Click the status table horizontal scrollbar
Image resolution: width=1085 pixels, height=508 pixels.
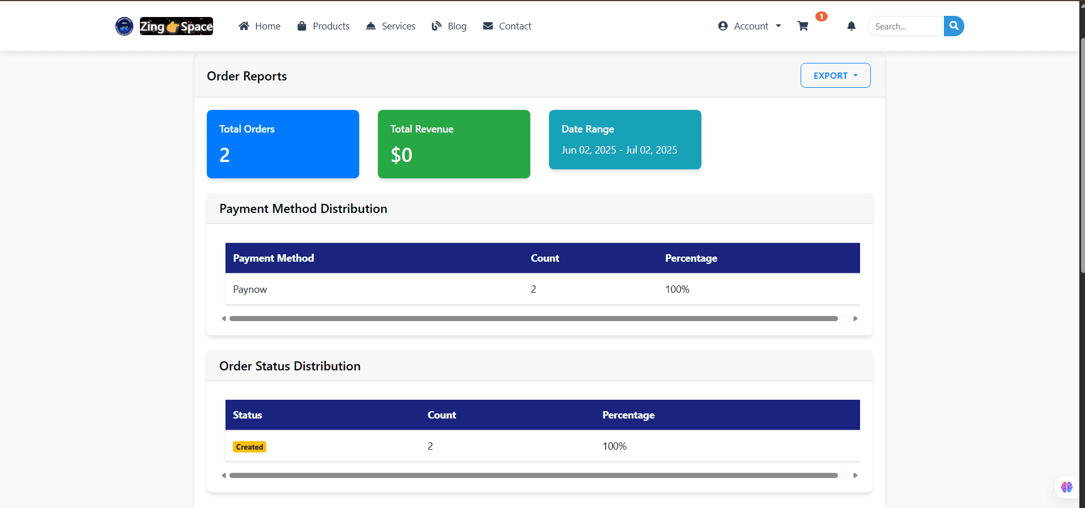coord(533,475)
